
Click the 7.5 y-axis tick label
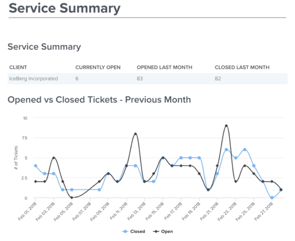(25, 138)
